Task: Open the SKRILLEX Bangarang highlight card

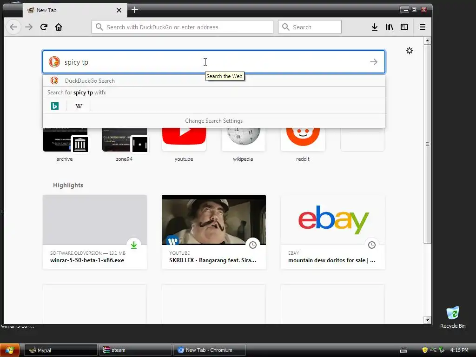Action: (x=214, y=232)
